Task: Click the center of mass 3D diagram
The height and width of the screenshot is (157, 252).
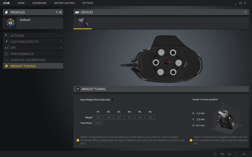Action: point(227,118)
